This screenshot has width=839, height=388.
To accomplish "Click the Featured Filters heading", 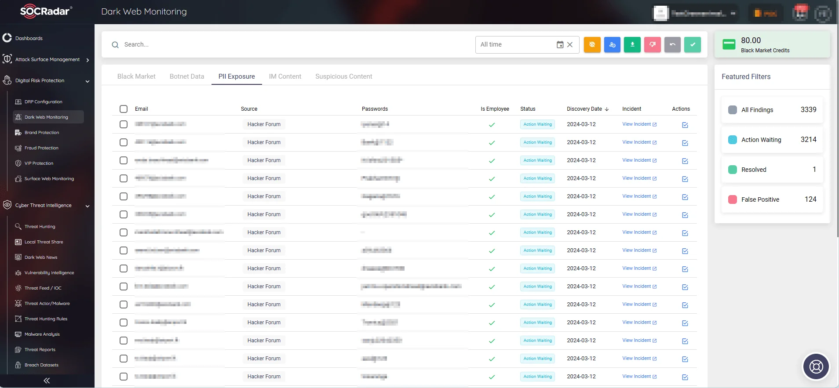I will coord(746,76).
